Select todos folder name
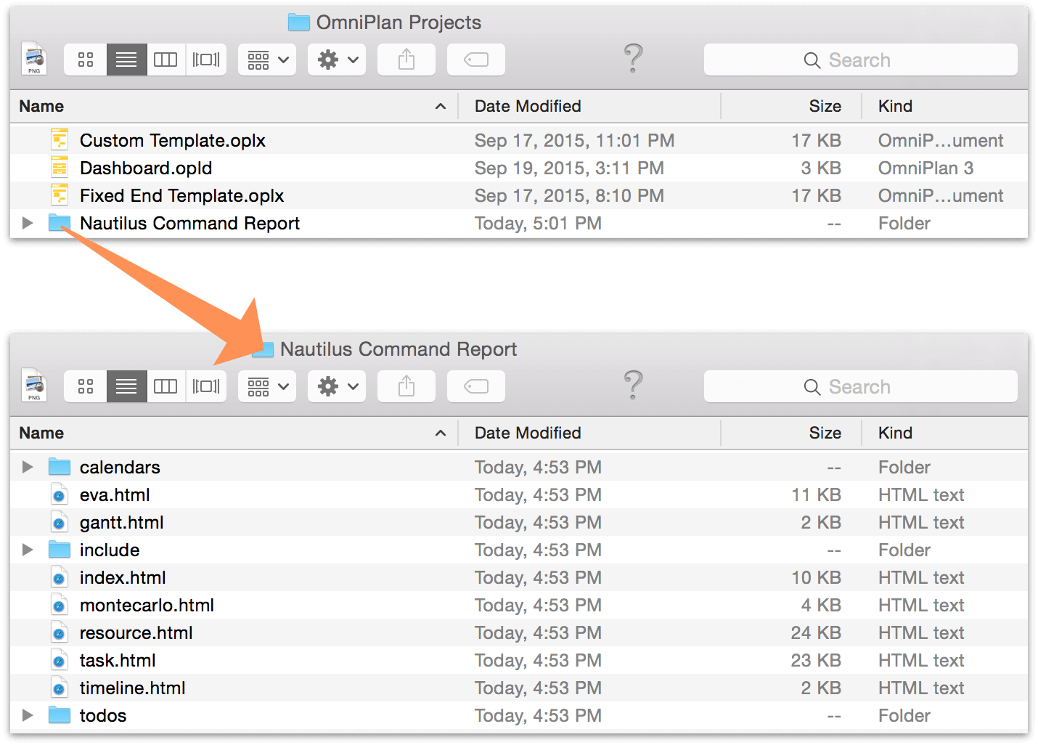The width and height of the screenshot is (1038, 745). click(103, 715)
